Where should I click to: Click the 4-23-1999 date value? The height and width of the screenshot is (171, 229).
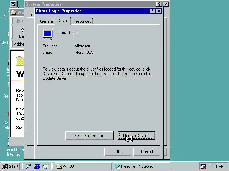84,52
